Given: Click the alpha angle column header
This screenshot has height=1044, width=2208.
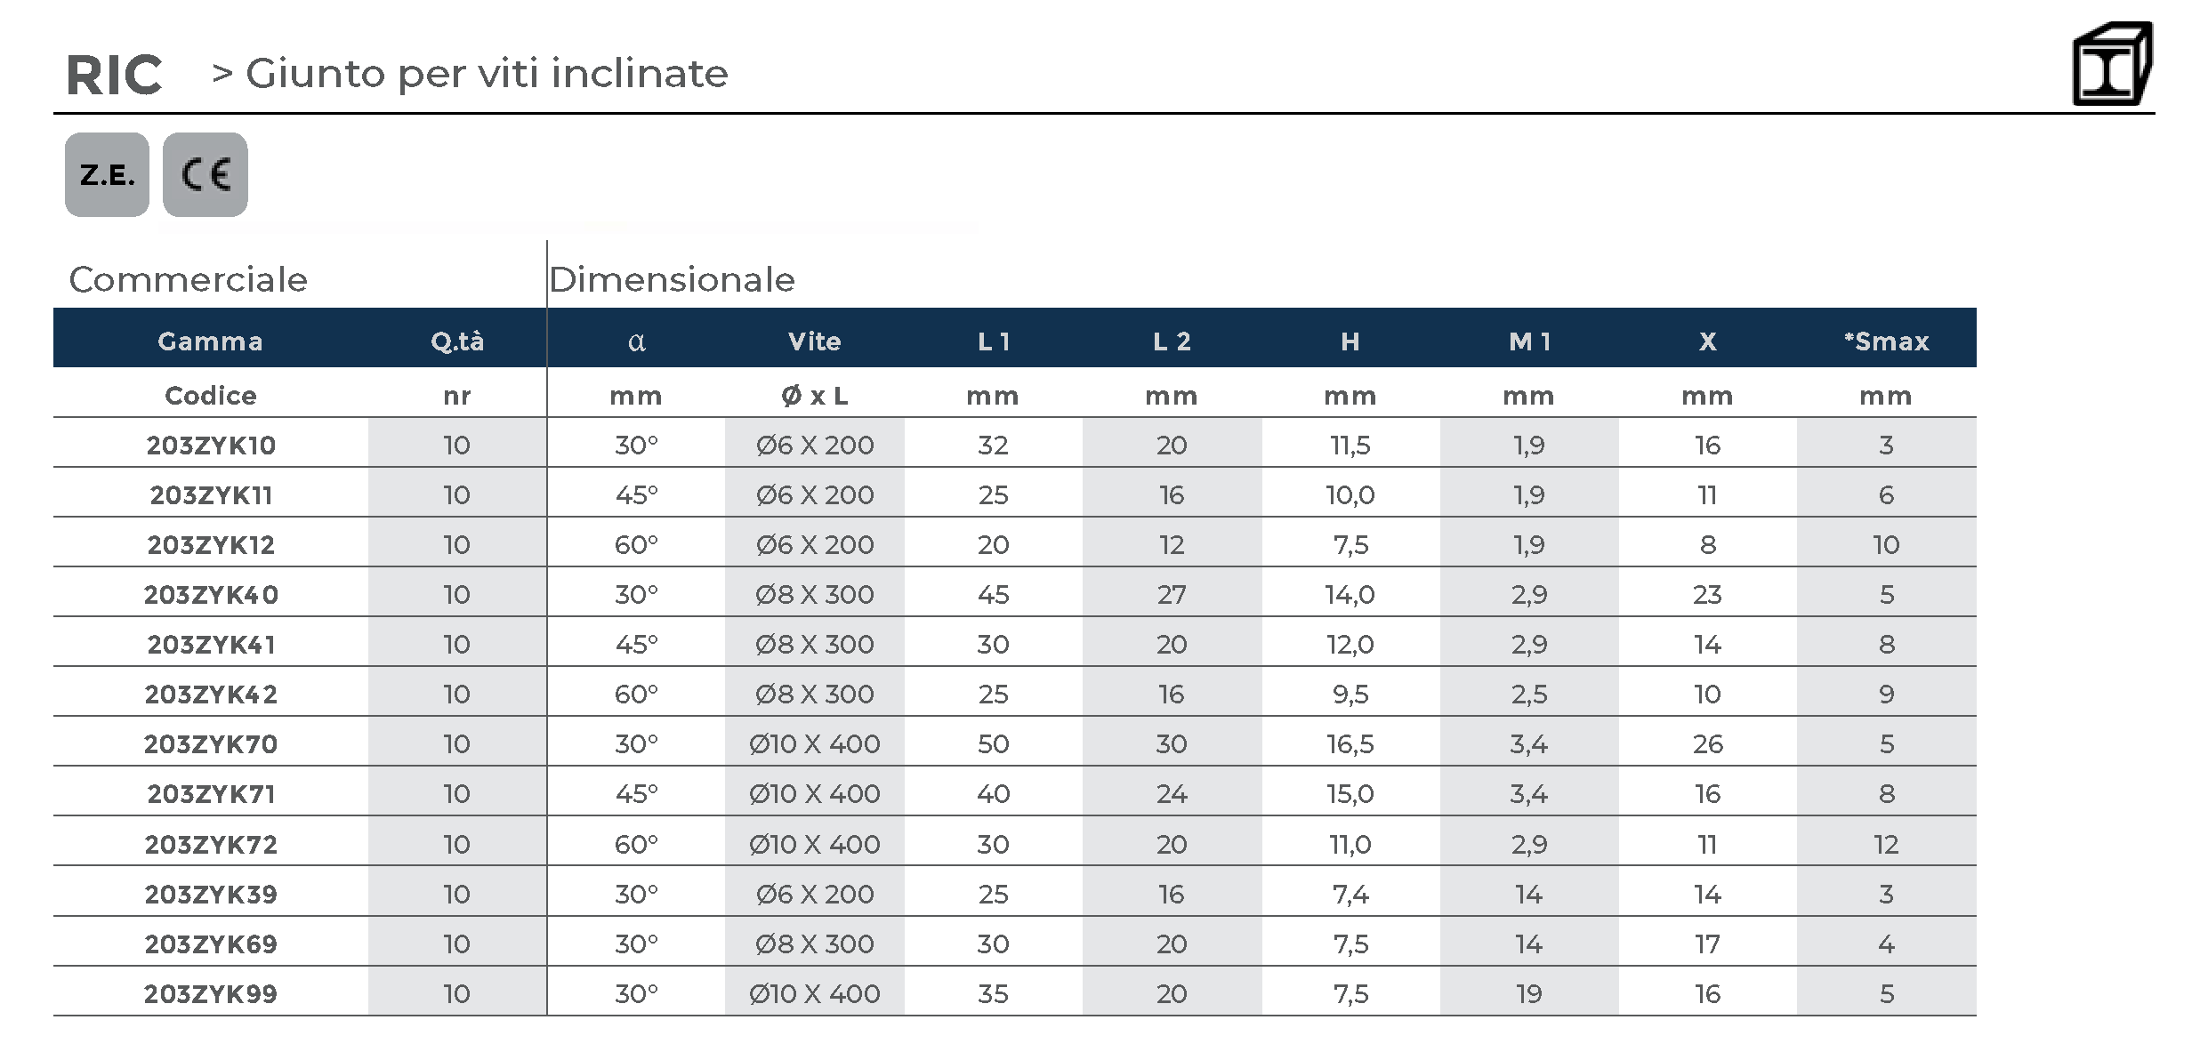Looking at the screenshot, I should coord(636,341).
